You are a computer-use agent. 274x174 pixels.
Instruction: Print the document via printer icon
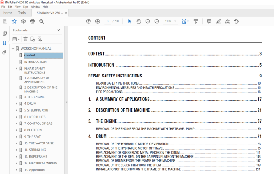tap(32, 21)
